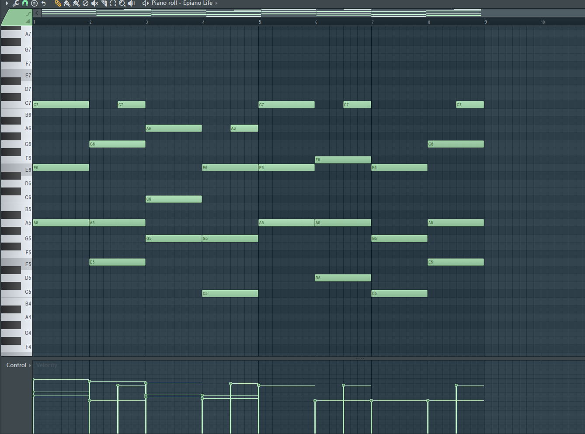Select the G6 note starting at bar 2
Image resolution: width=585 pixels, height=434 pixels.
[117, 144]
